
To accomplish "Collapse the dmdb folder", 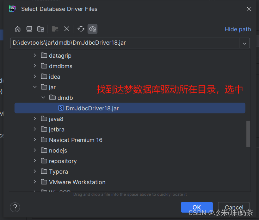I will [43, 97].
